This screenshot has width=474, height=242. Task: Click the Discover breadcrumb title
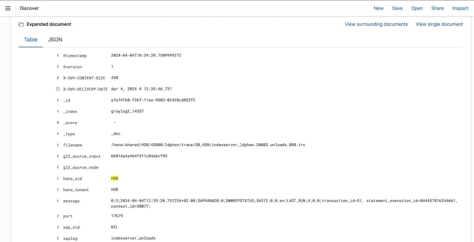click(x=29, y=8)
